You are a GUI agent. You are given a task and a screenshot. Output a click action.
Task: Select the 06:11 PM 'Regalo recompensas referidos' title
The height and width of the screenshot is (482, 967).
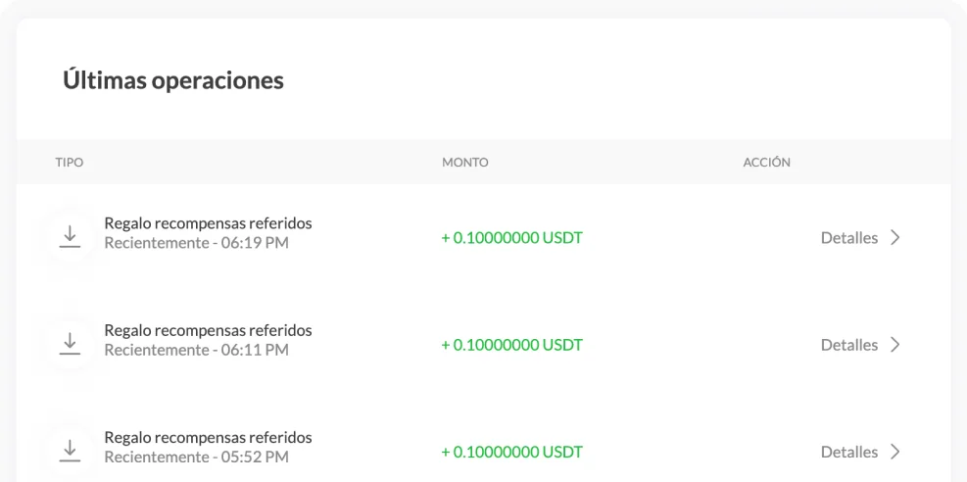(x=208, y=330)
